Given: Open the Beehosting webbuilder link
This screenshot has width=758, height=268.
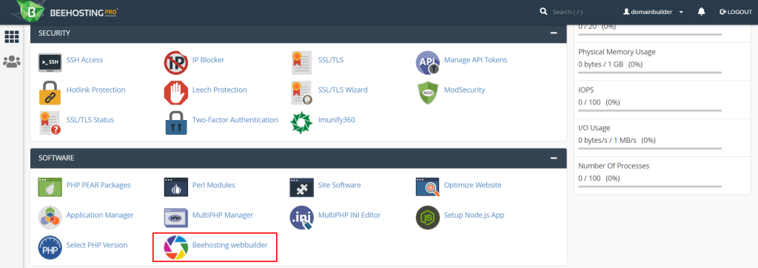Looking at the screenshot, I should tap(230, 245).
